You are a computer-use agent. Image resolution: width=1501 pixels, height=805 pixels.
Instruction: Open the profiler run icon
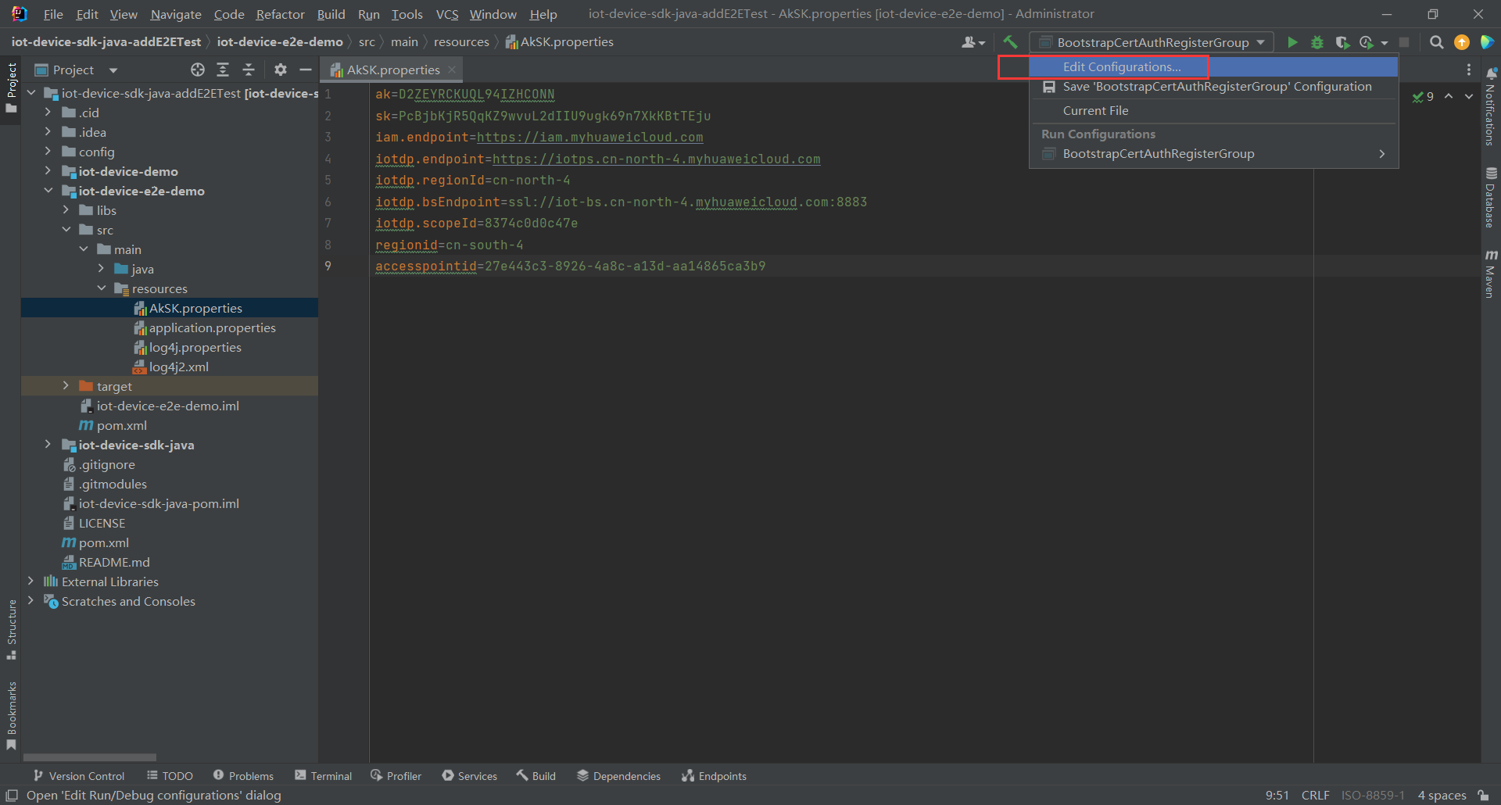point(1367,42)
